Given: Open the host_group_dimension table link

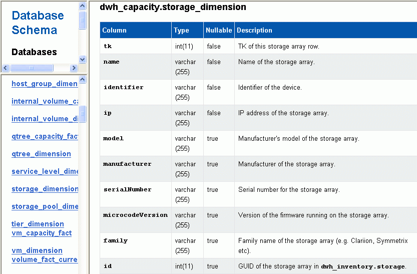Looking at the screenshot, I should click(x=45, y=84).
